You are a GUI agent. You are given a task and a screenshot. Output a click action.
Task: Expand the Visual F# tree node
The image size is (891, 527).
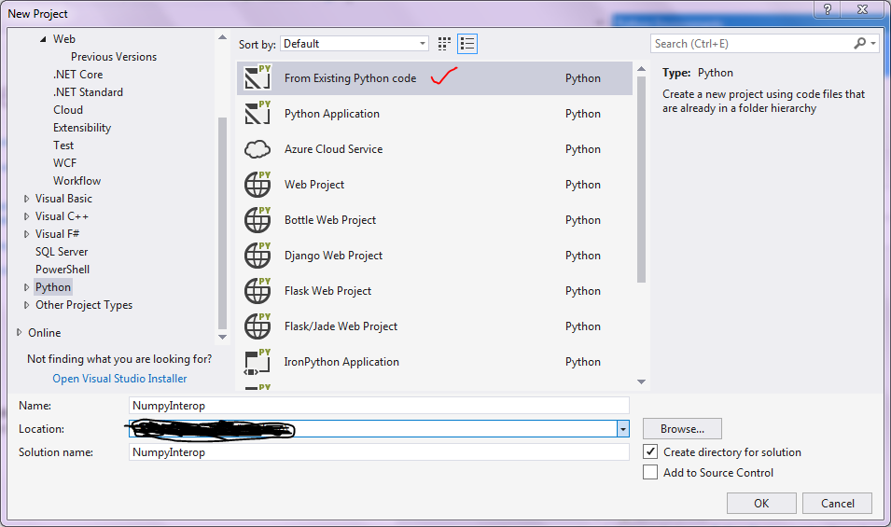tap(26, 234)
